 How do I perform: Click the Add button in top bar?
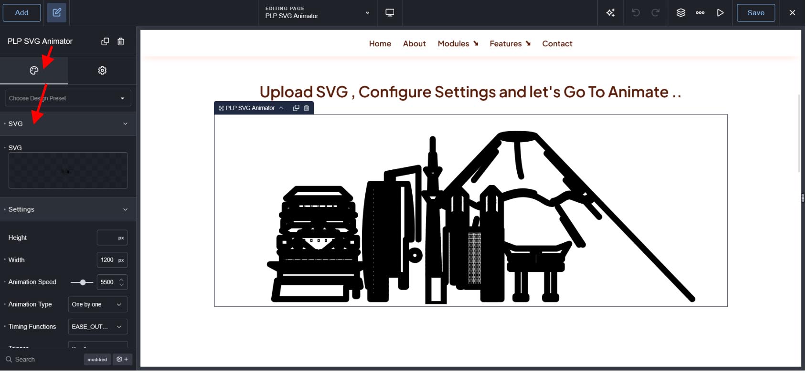21,13
